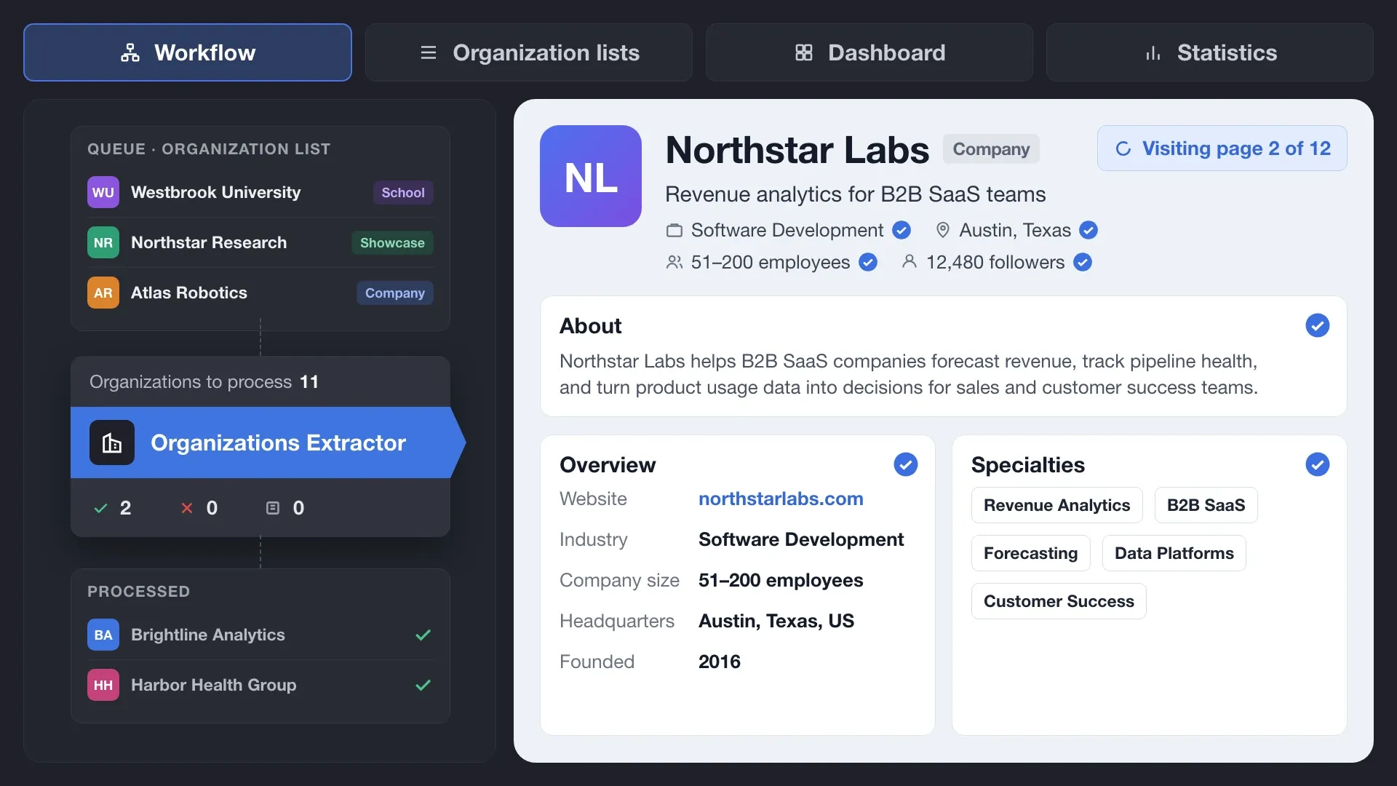1397x786 pixels.
Task: Click the Specialties section verified checkmark
Action: pos(1318,464)
